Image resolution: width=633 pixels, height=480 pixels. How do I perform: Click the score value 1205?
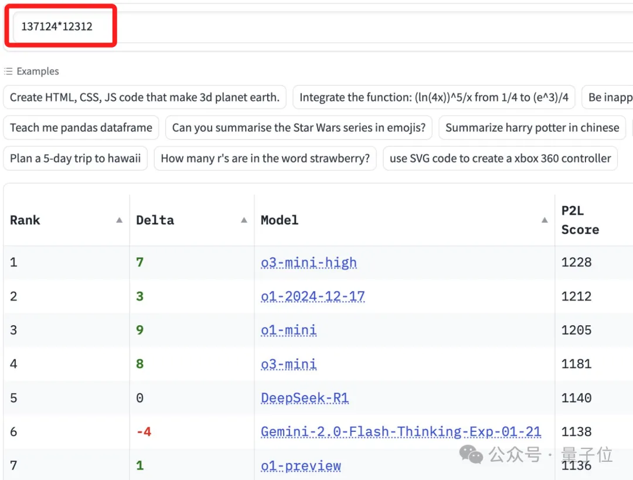[577, 330]
